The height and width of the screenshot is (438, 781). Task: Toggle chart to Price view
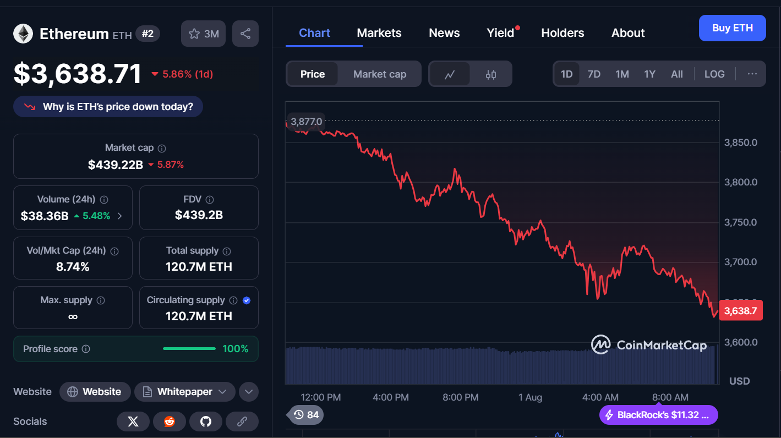tap(313, 74)
